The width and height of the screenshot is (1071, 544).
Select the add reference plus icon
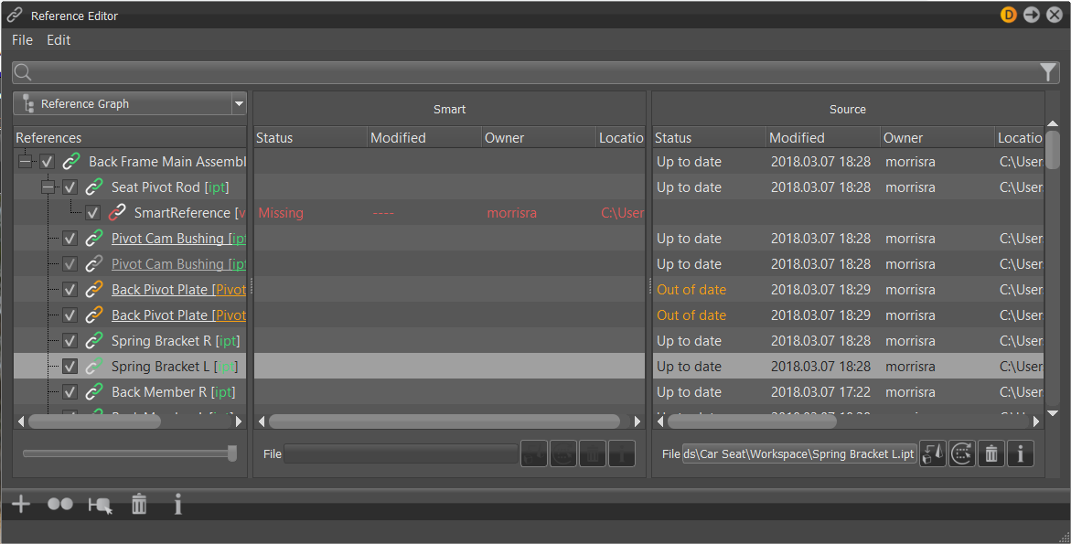20,504
